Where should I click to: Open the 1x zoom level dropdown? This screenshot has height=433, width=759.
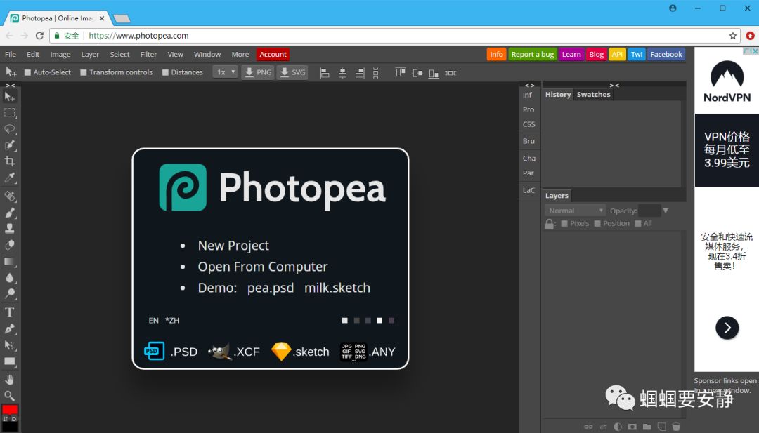tap(224, 72)
